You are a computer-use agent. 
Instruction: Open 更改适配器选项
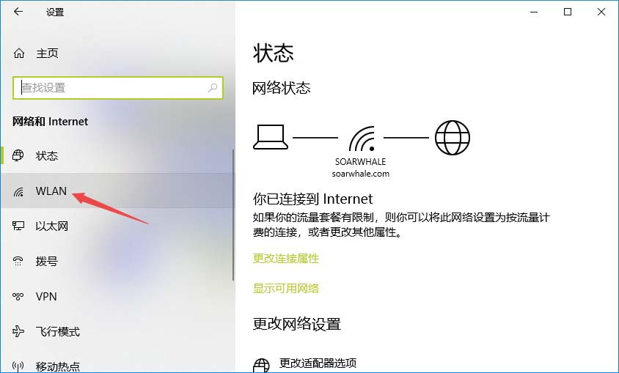[318, 363]
